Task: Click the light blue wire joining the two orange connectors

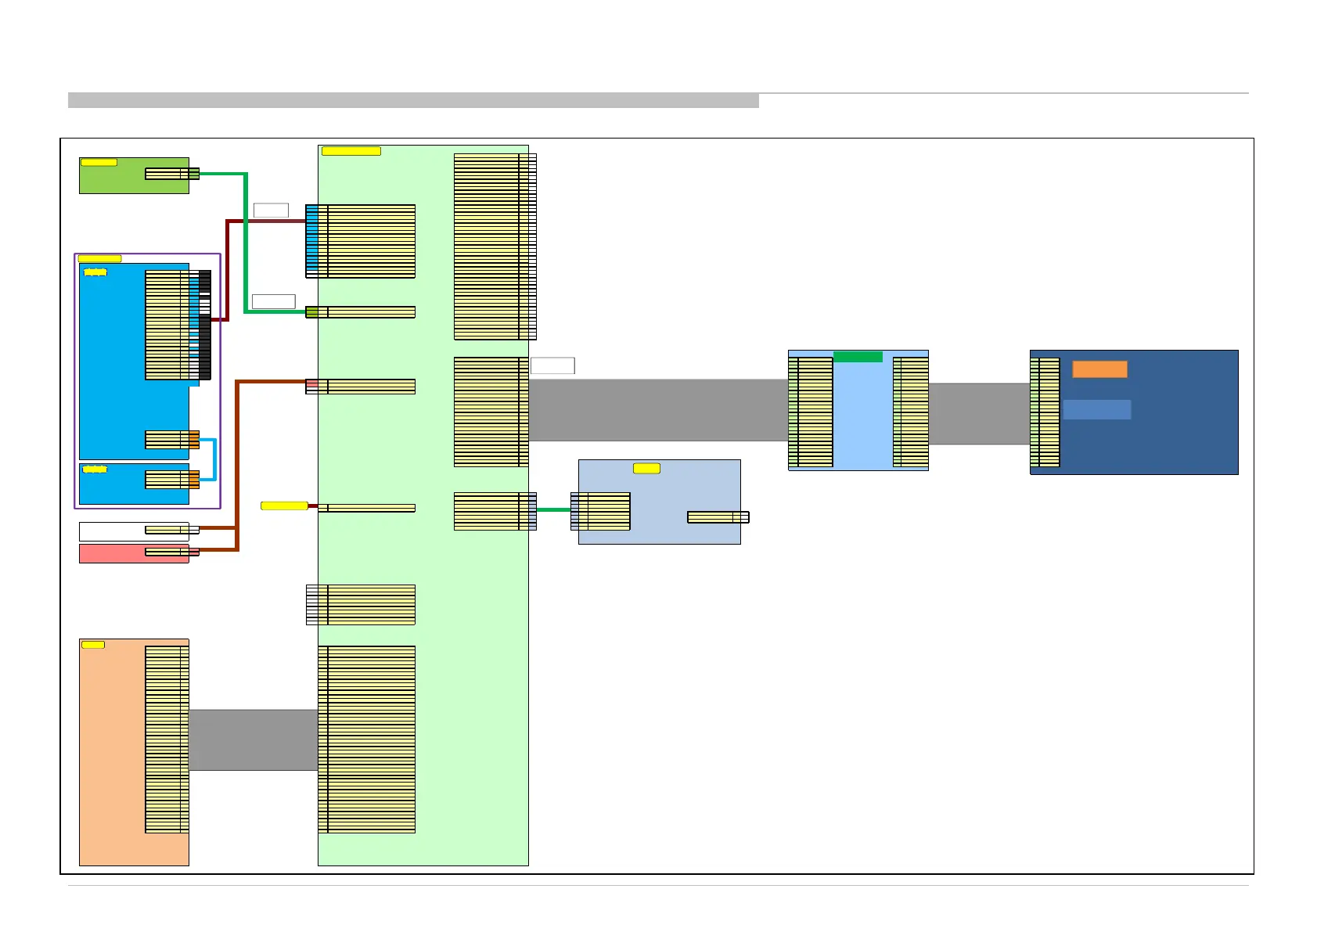Action: click(214, 459)
